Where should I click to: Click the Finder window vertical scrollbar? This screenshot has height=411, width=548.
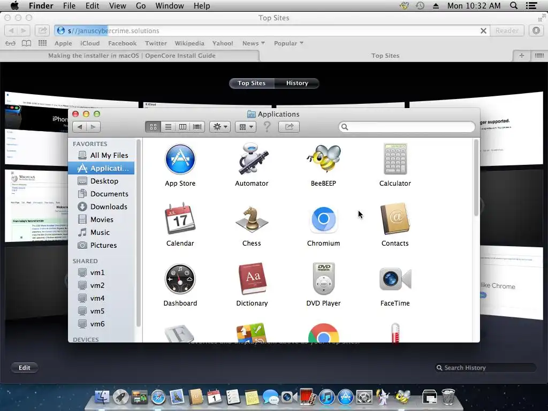pyautogui.click(x=476, y=178)
